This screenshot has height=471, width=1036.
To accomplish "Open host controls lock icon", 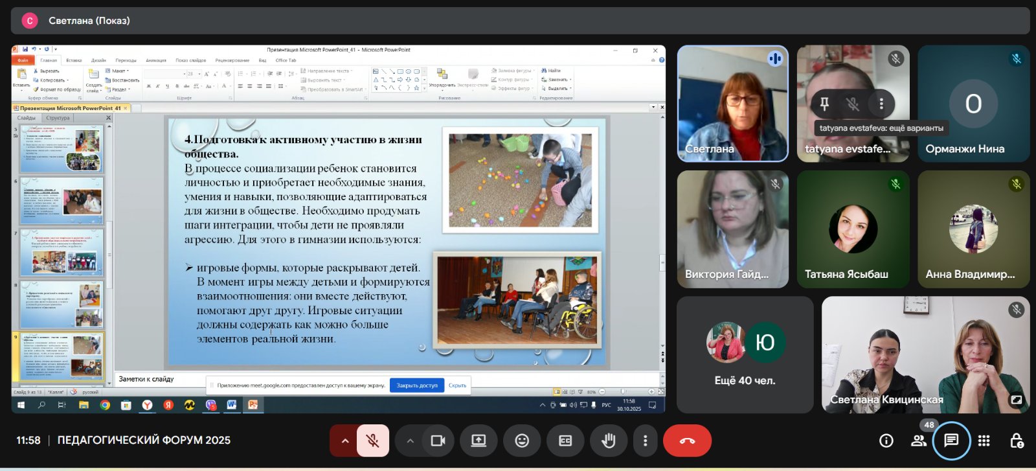I will [x=1017, y=441].
